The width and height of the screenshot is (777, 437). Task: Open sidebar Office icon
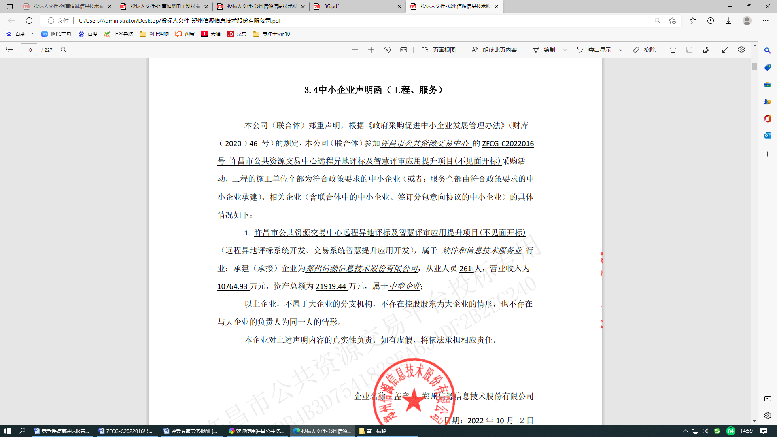pos(767,119)
